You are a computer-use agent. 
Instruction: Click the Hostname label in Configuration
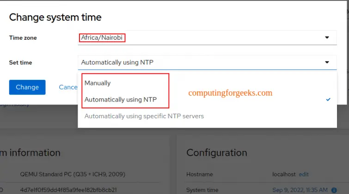[200, 174]
